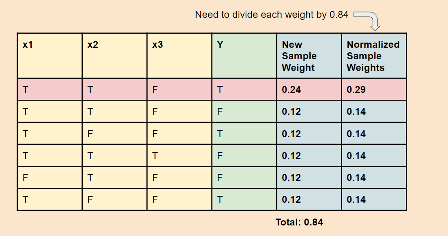This screenshot has width=448, height=236.
Task: Click the 'Need to divide each weight' note
Action: click(x=271, y=15)
